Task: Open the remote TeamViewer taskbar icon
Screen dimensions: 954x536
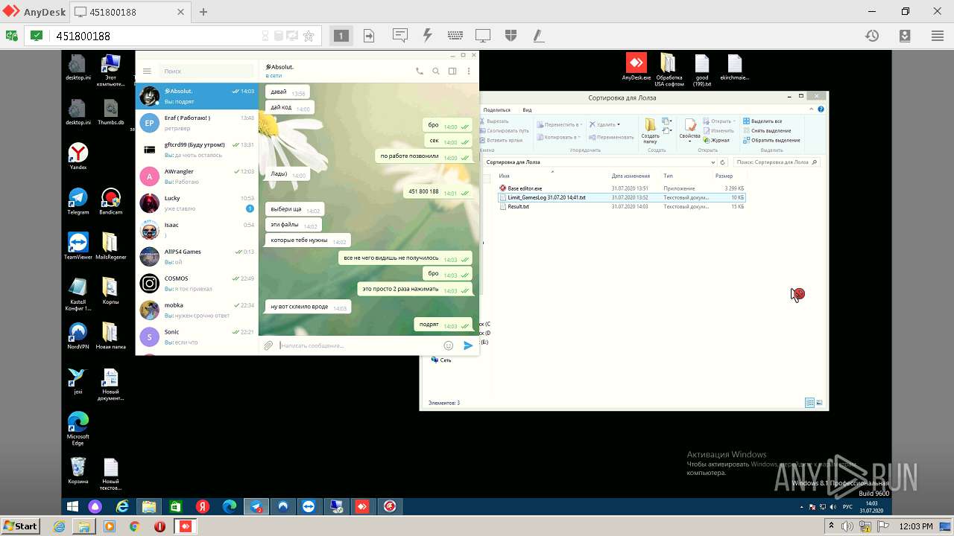Action: pyautogui.click(x=309, y=506)
